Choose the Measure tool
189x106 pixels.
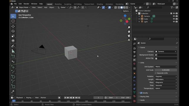(13, 51)
